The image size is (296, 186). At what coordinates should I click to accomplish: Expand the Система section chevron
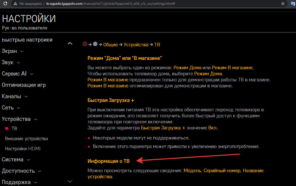pyautogui.click(x=29, y=160)
